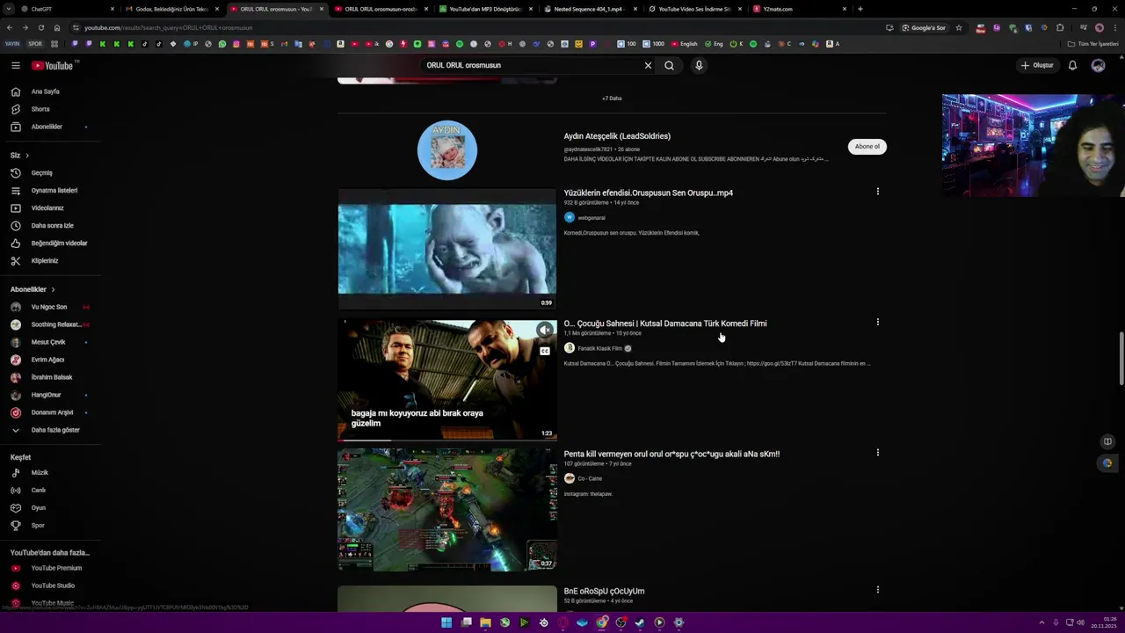
Task: Click the Oluştur create button
Action: [x=1037, y=65]
